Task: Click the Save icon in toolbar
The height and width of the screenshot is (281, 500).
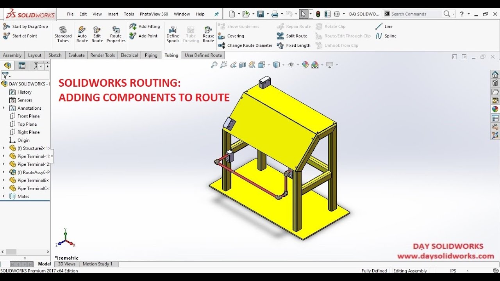Action: 261,14
